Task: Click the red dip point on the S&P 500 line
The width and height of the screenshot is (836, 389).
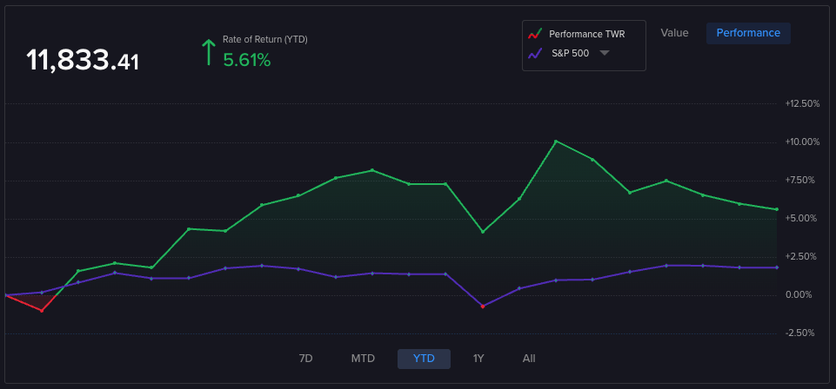Action: click(483, 307)
